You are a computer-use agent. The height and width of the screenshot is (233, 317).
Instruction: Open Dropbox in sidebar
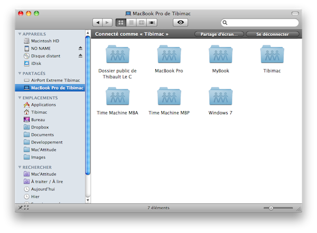coord(50,127)
